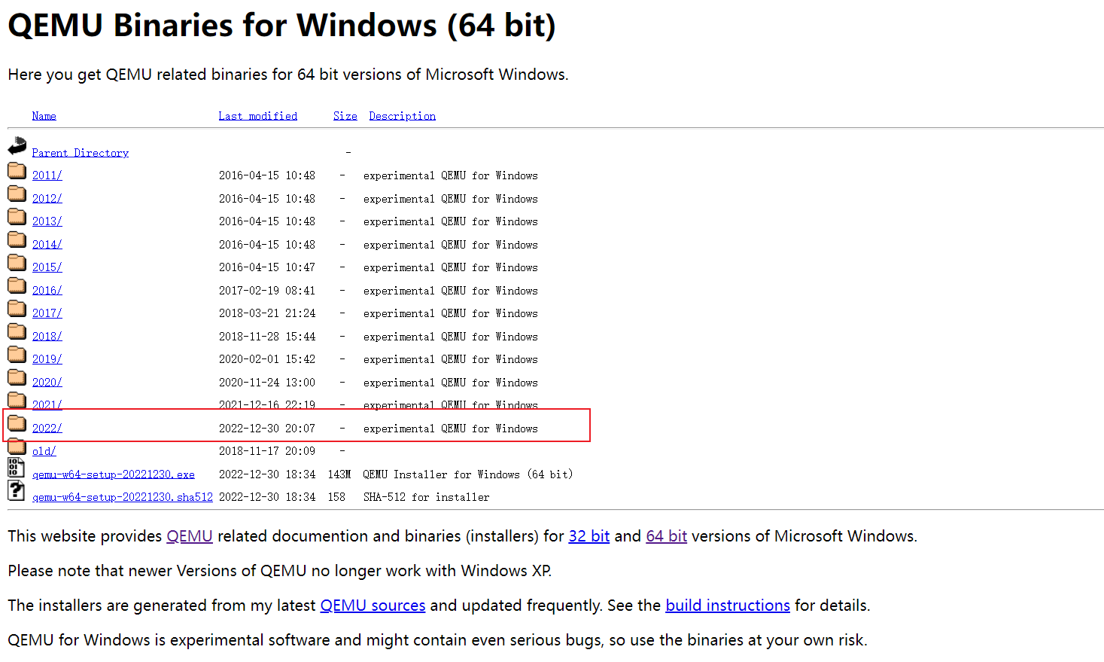Click the date 2018-11-17 20:09

[x=267, y=451]
